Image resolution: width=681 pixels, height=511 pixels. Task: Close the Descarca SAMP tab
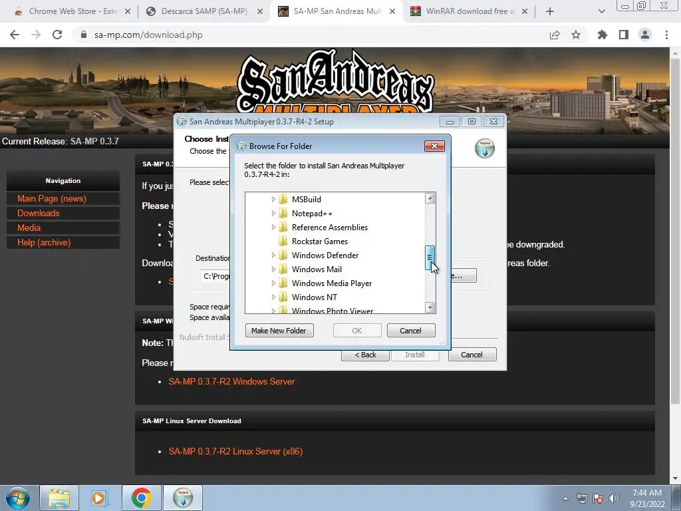(x=260, y=12)
